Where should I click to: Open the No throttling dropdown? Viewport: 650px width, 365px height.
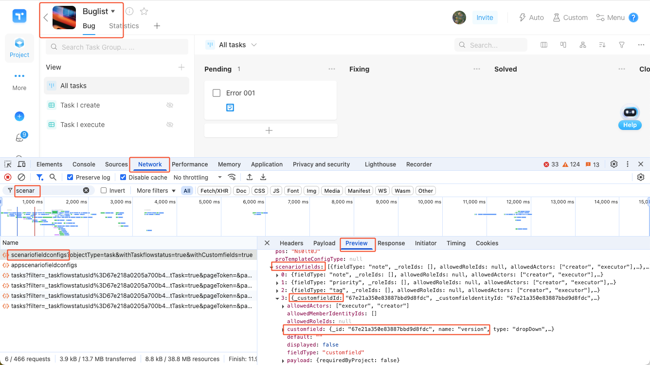click(x=198, y=178)
